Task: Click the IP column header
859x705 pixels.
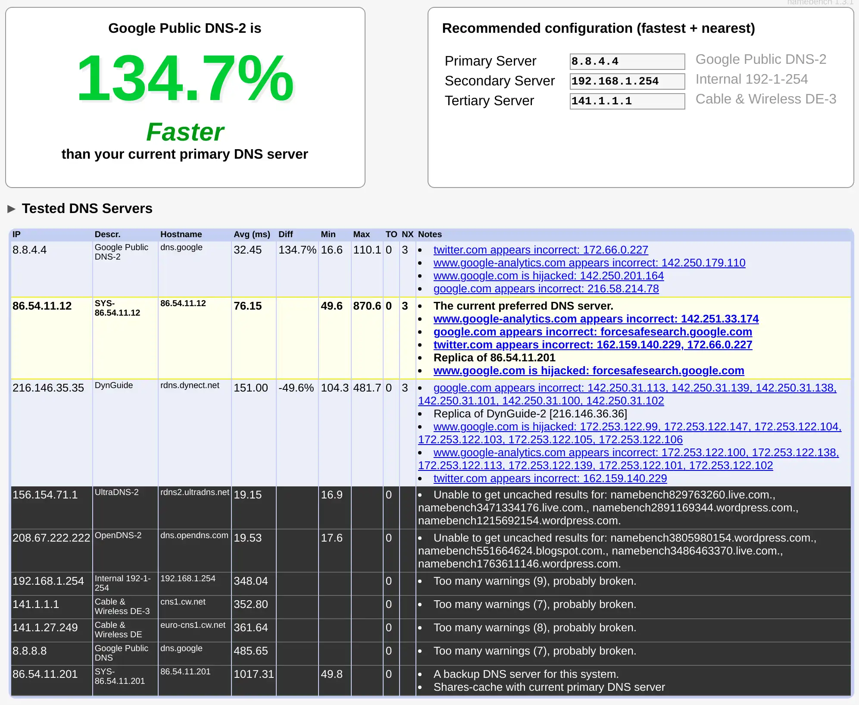Action: 16,235
